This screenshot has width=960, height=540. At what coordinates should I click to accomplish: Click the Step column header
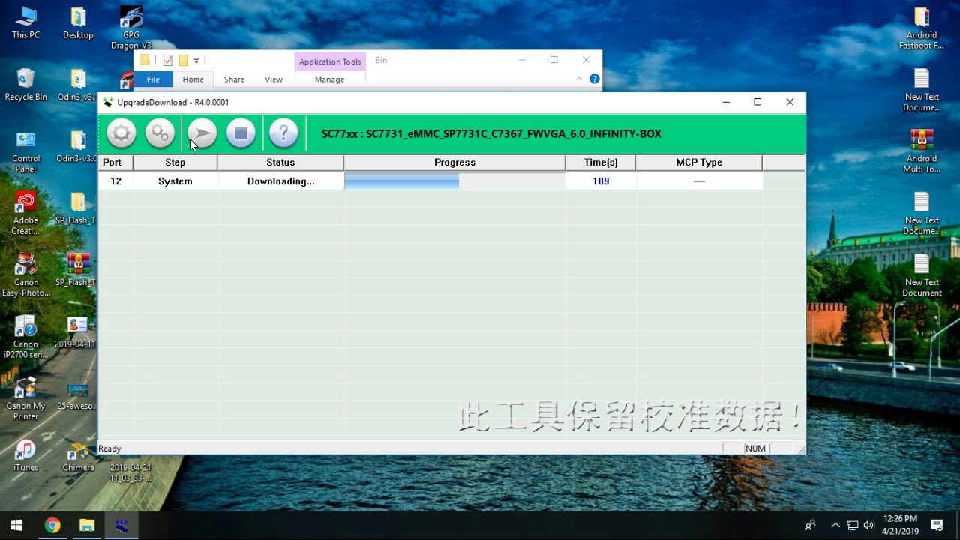[x=175, y=163]
